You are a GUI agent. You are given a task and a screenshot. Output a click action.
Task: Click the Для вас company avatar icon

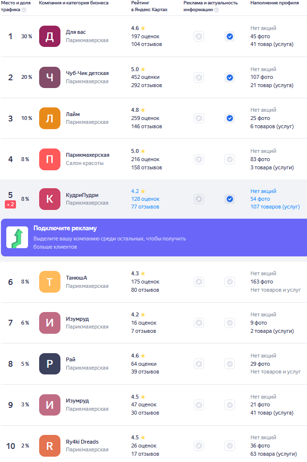coord(50,36)
